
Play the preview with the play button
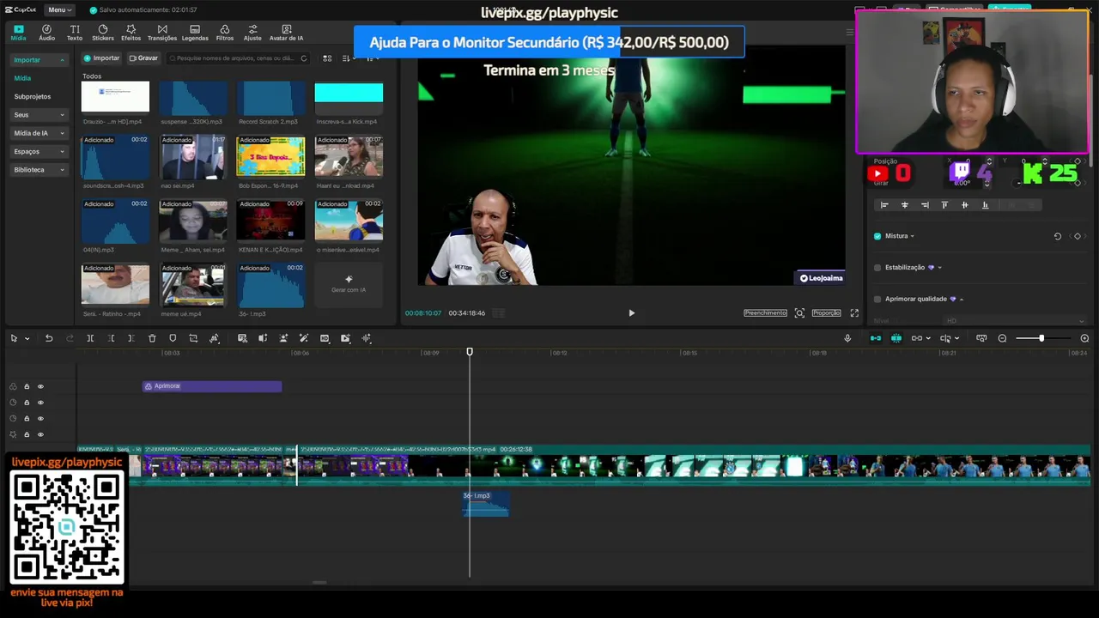(x=632, y=313)
